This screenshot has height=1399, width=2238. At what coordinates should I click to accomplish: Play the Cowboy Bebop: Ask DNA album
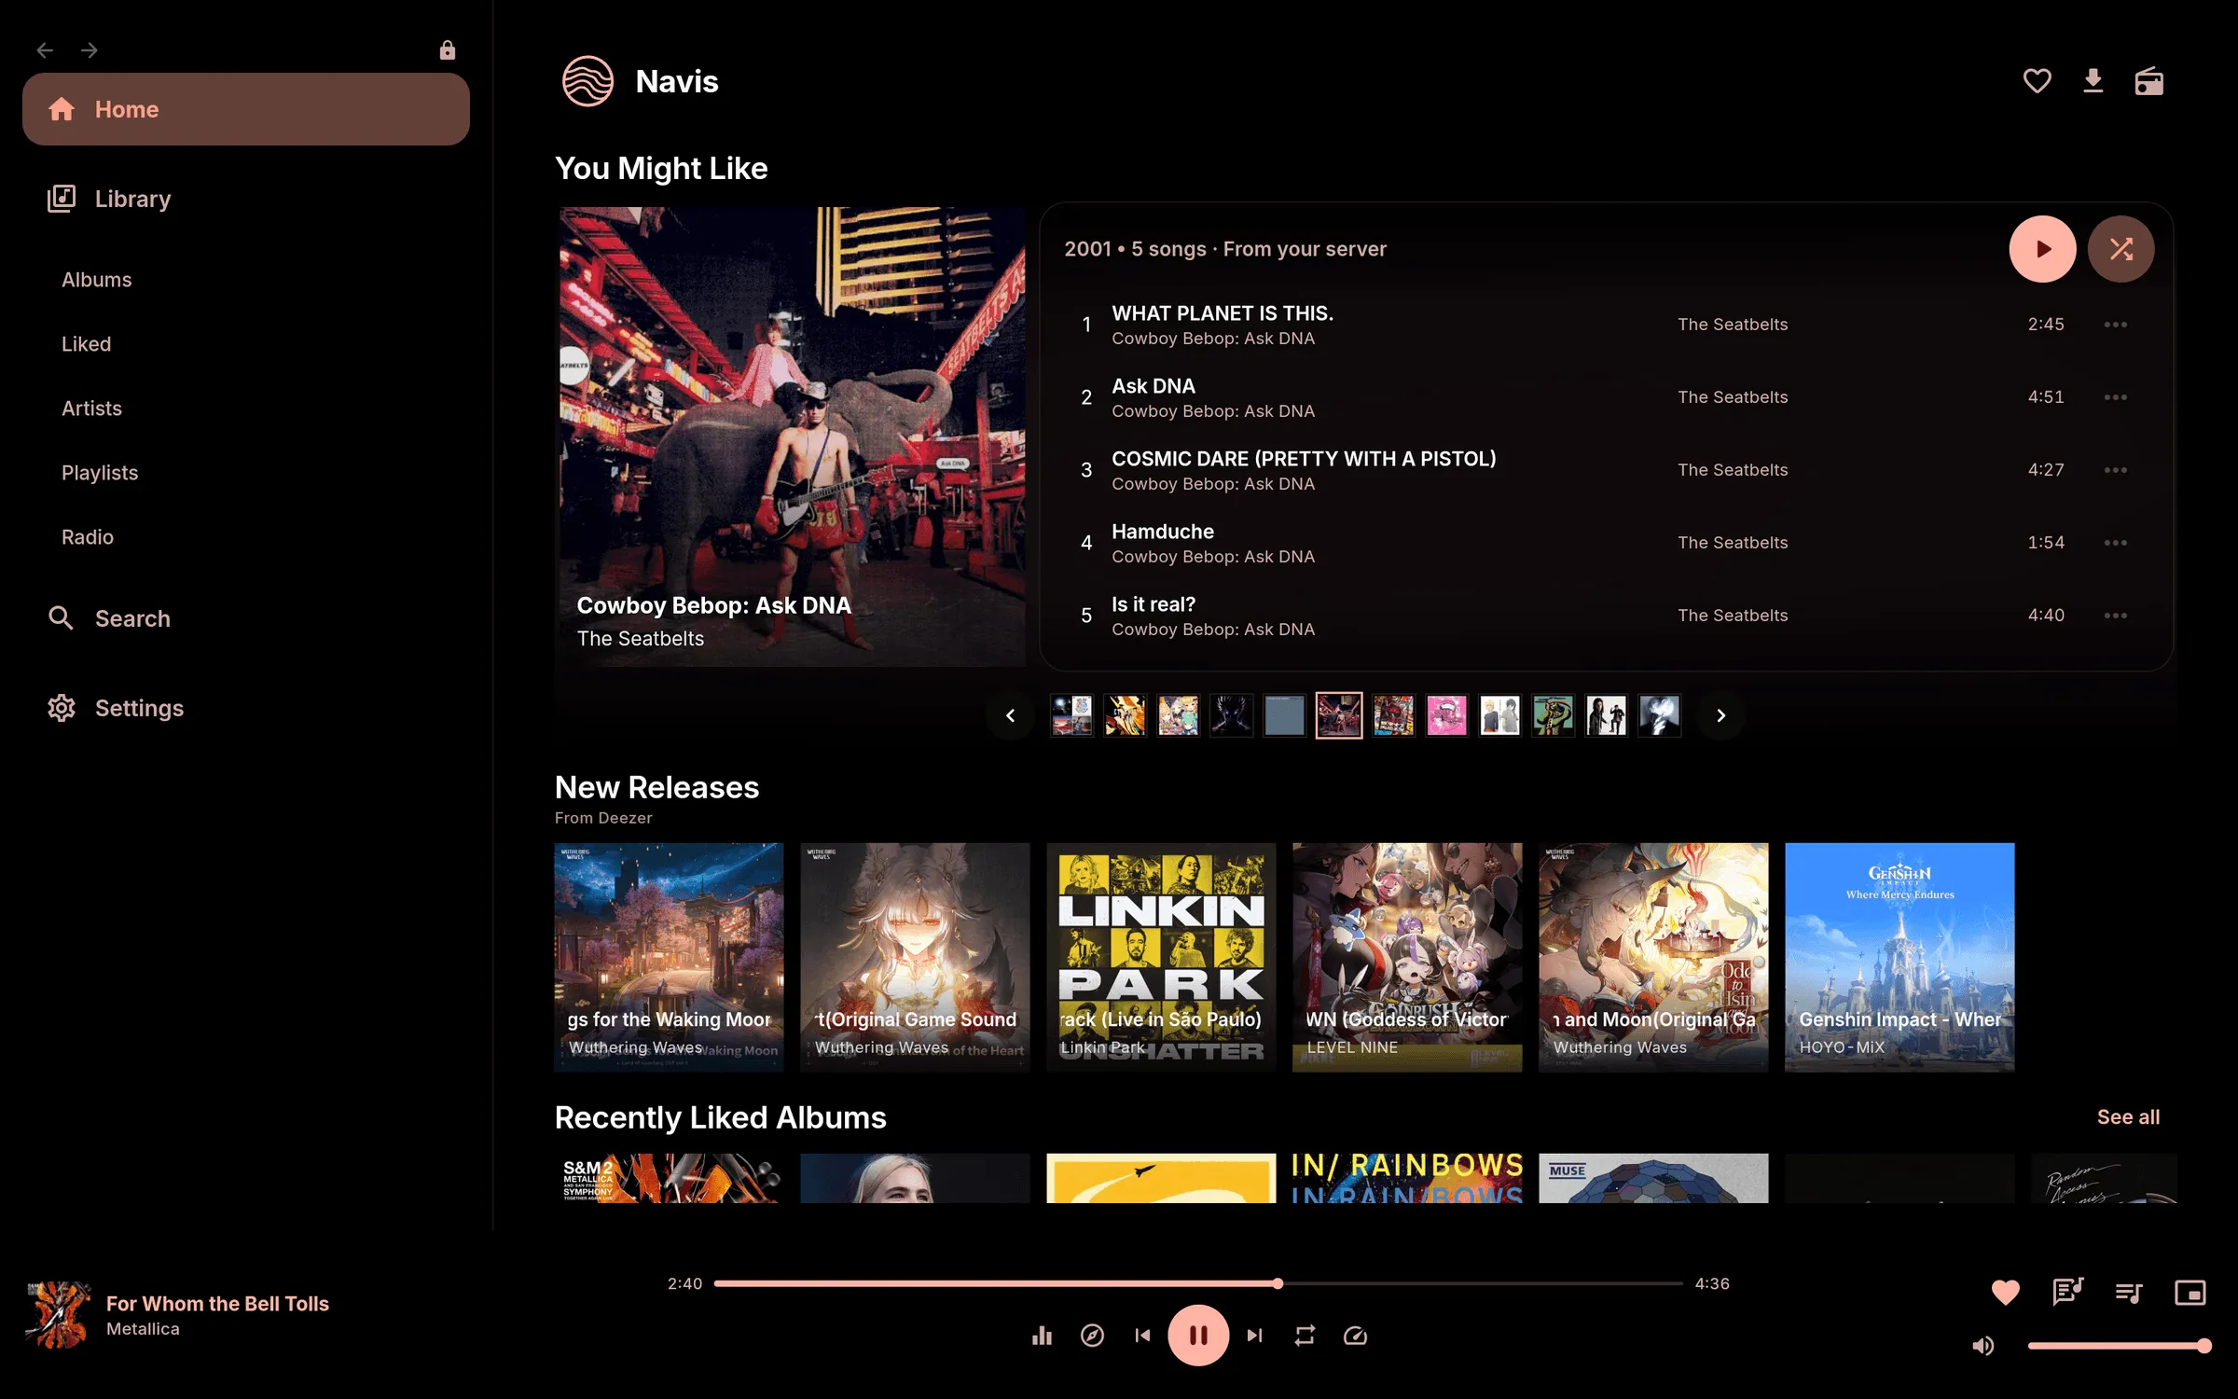click(x=2042, y=249)
